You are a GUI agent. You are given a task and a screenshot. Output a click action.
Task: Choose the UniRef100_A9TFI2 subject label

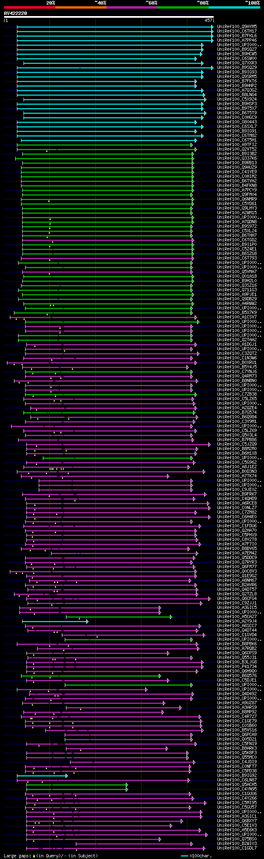coord(237,144)
